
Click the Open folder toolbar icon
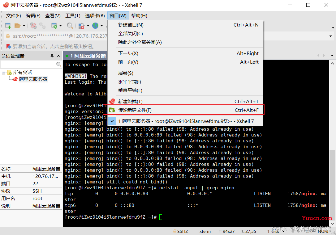tap(17, 26)
